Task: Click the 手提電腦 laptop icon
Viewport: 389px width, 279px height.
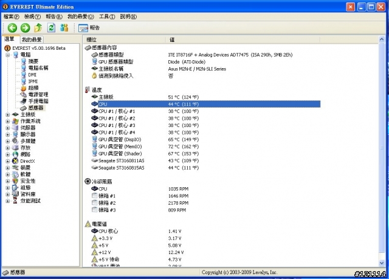Action: click(23, 101)
